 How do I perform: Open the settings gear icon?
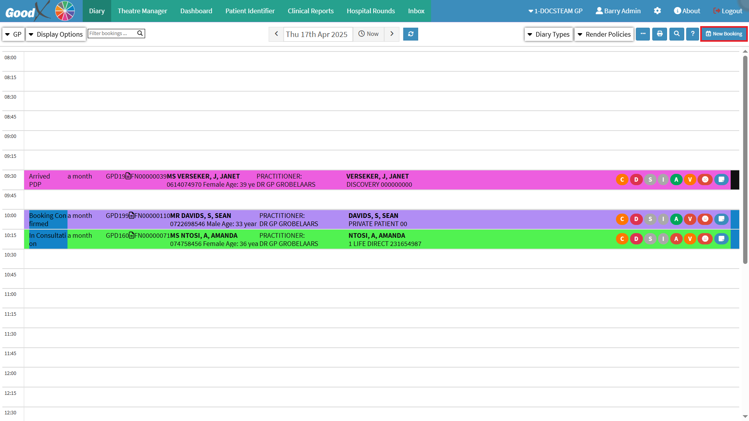pyautogui.click(x=657, y=11)
